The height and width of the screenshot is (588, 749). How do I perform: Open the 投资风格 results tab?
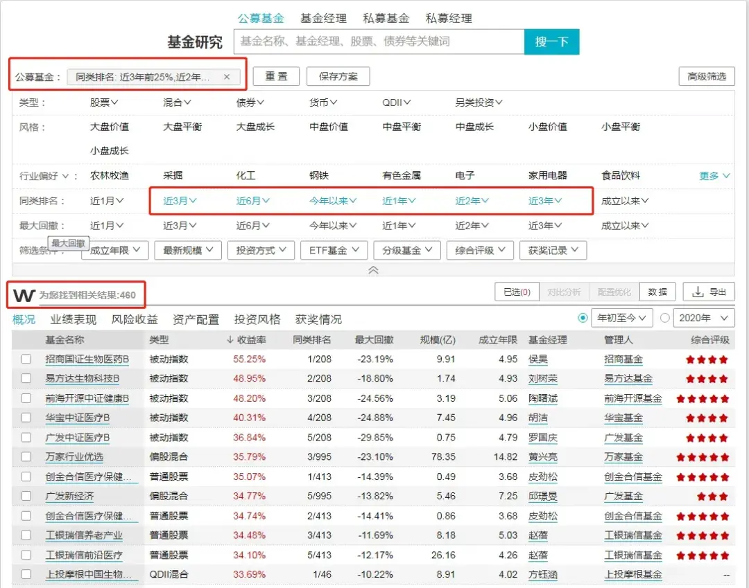tap(257, 319)
